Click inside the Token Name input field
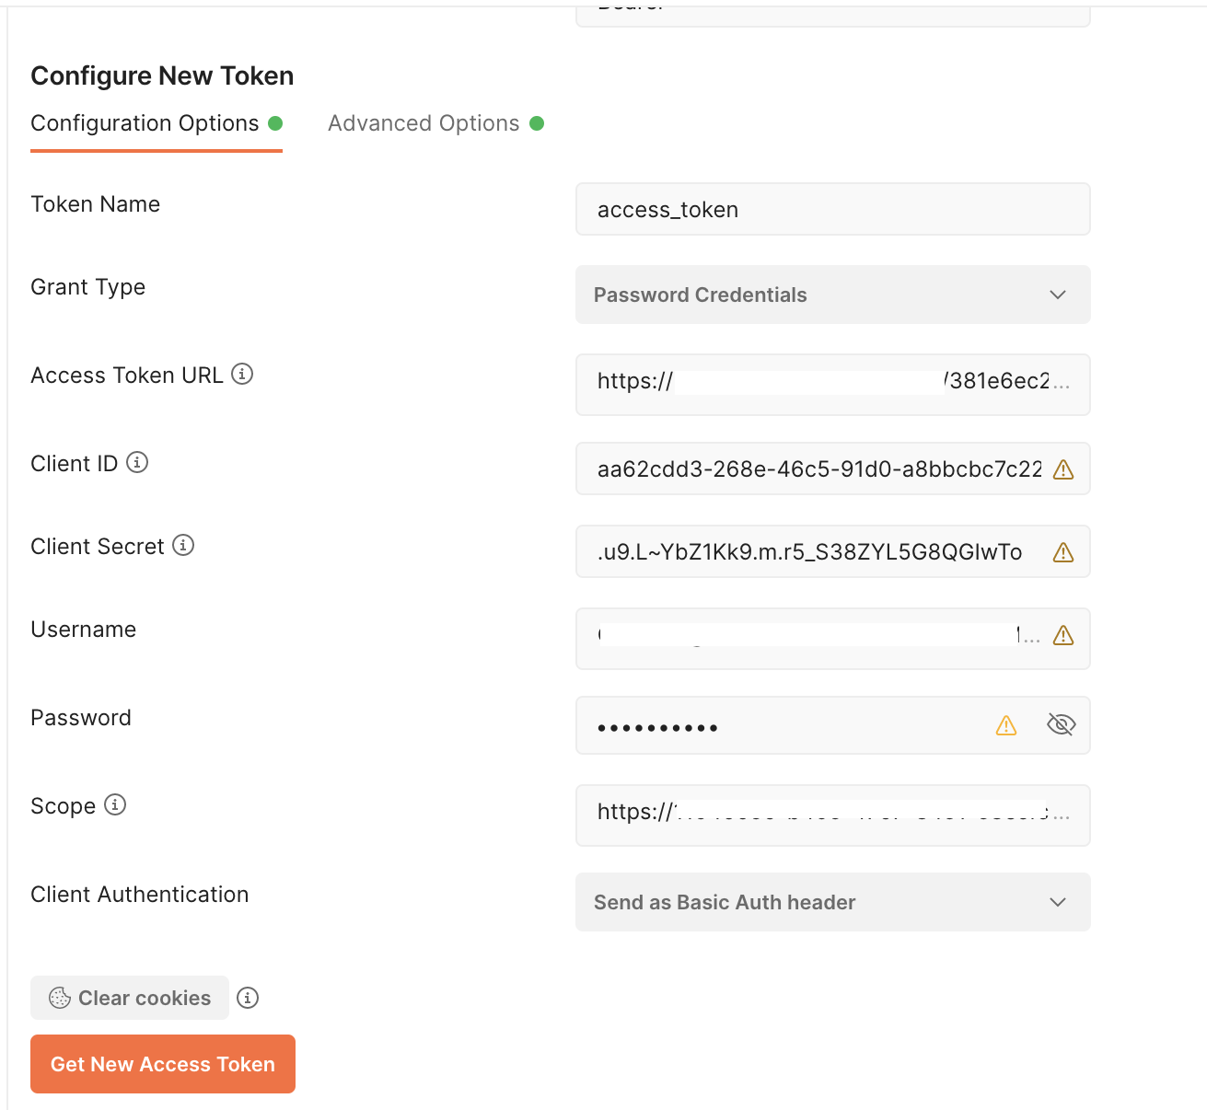The width and height of the screenshot is (1207, 1110). (832, 209)
